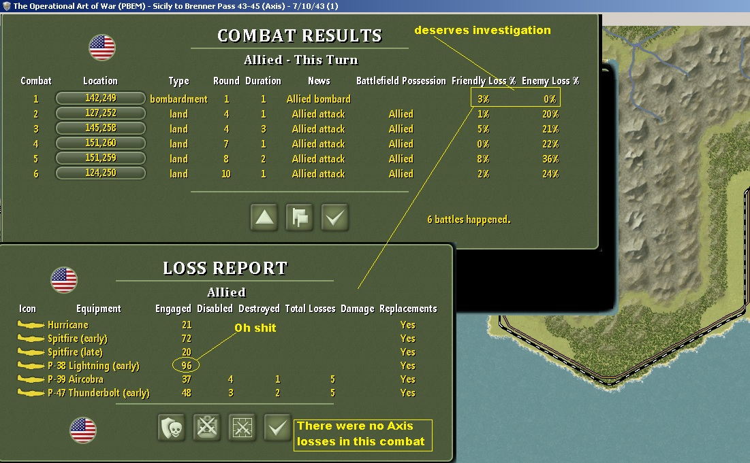Screen dimensions: 750x463
Task: Click the P-39 Aircobra equipment name
Action: tap(76, 379)
